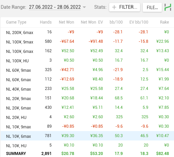Sort by bb/100 column header

116,22
